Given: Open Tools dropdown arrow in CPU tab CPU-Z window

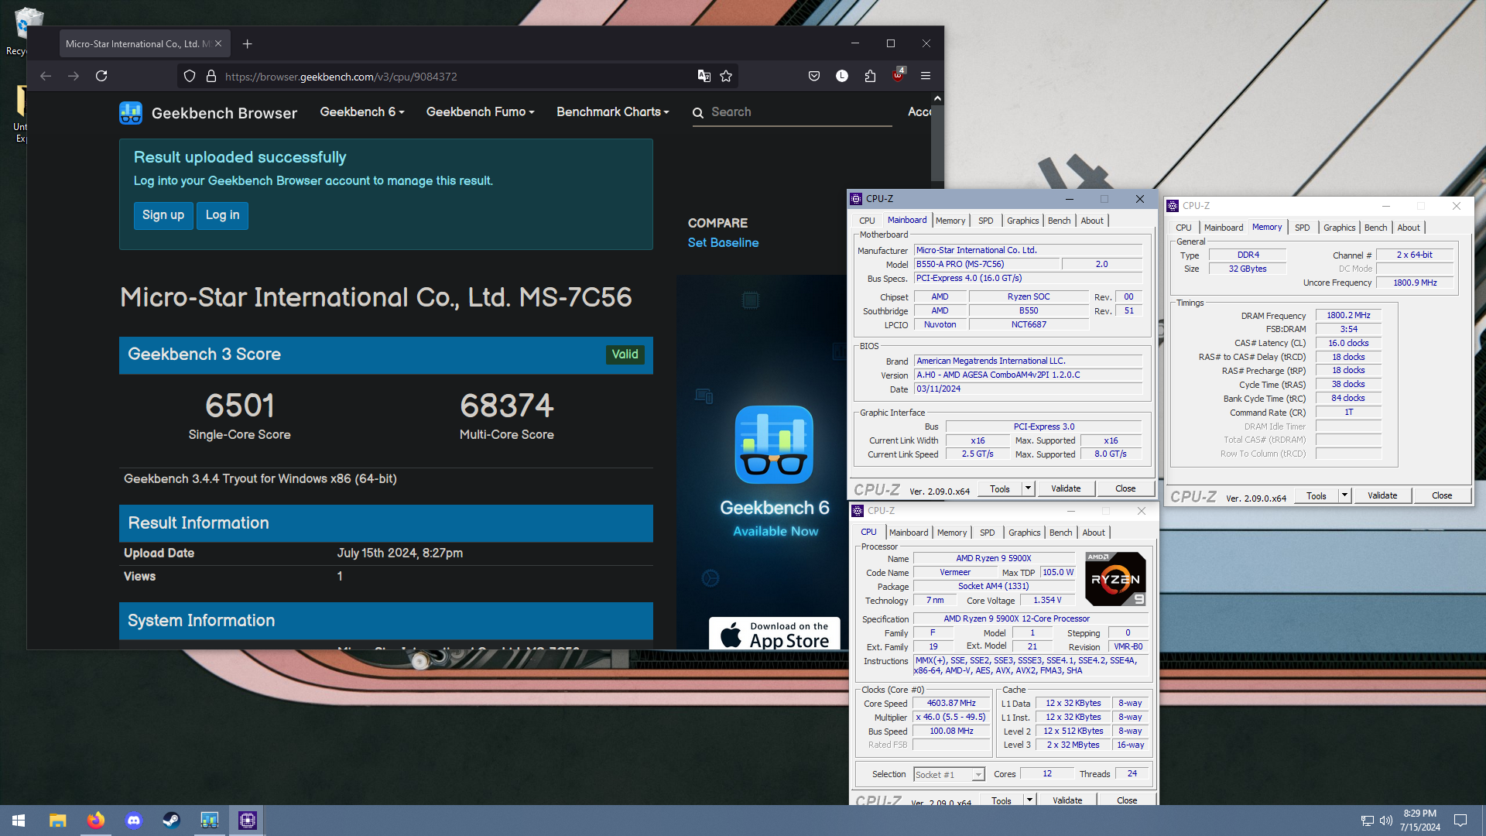Looking at the screenshot, I should coord(1029,800).
